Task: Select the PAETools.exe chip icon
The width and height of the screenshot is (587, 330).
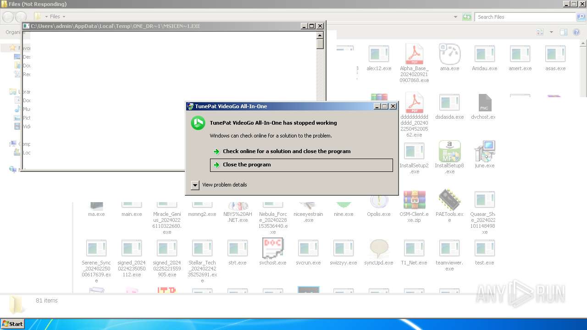Action: click(x=449, y=200)
